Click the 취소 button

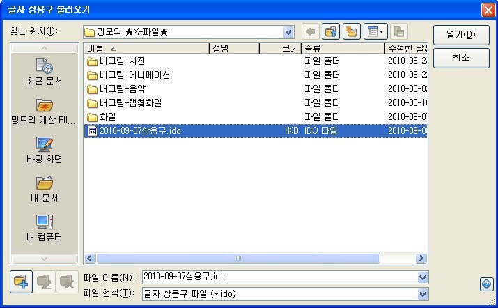461,58
